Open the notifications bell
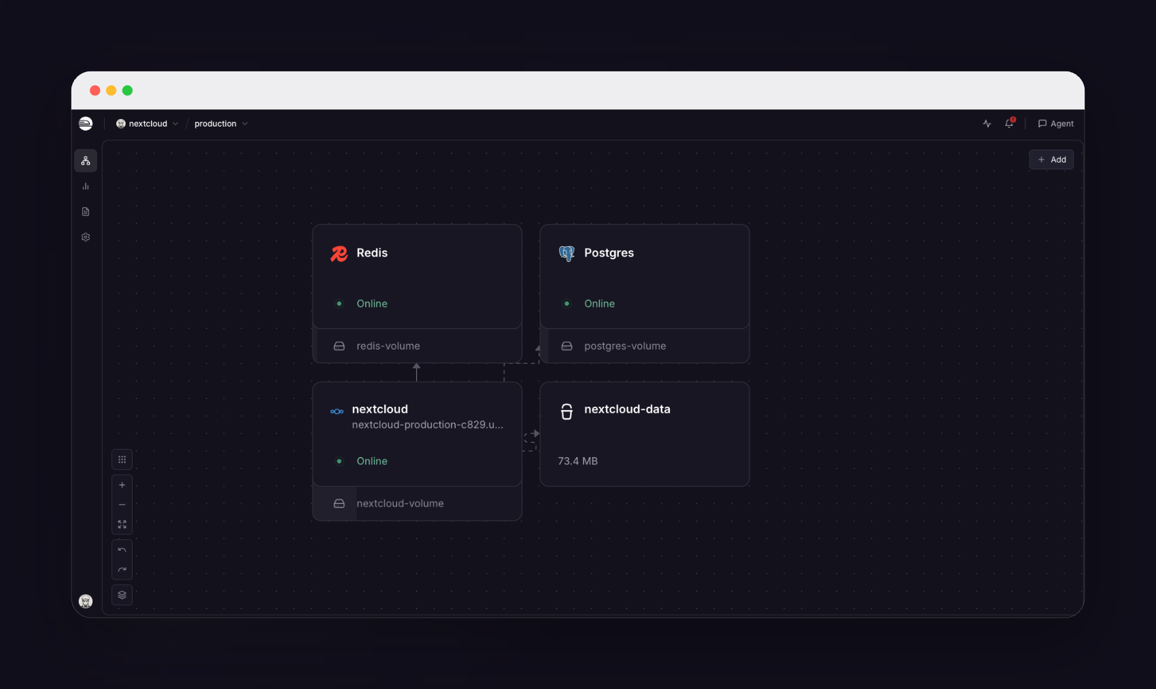Screen dimensions: 1156x689 [x=1009, y=123]
